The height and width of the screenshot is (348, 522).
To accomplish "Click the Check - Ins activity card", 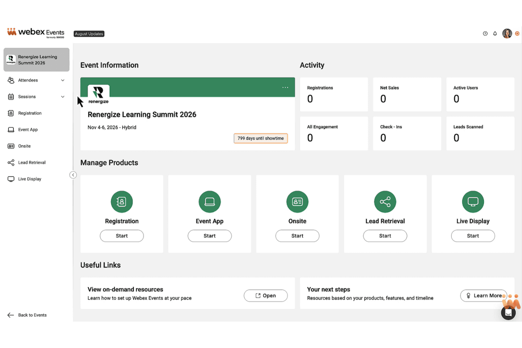I will 407,134.
